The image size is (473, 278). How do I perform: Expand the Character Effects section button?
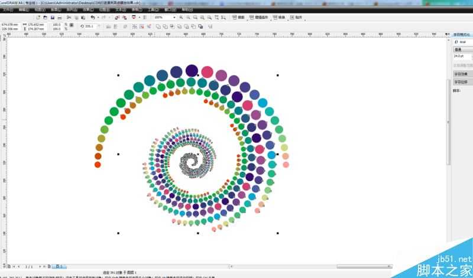[463, 74]
